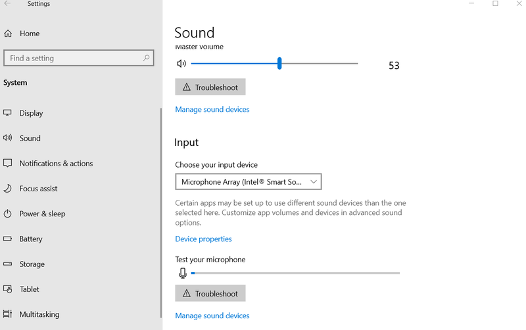526x330 pixels.
Task: Click Troubleshoot under microphone test
Action: 210,293
